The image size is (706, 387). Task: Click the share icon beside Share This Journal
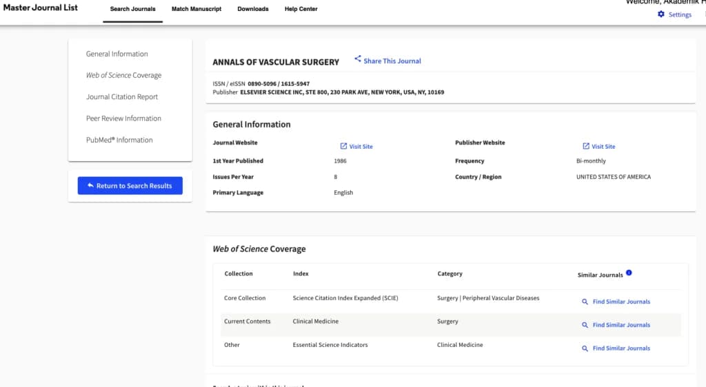pos(358,59)
